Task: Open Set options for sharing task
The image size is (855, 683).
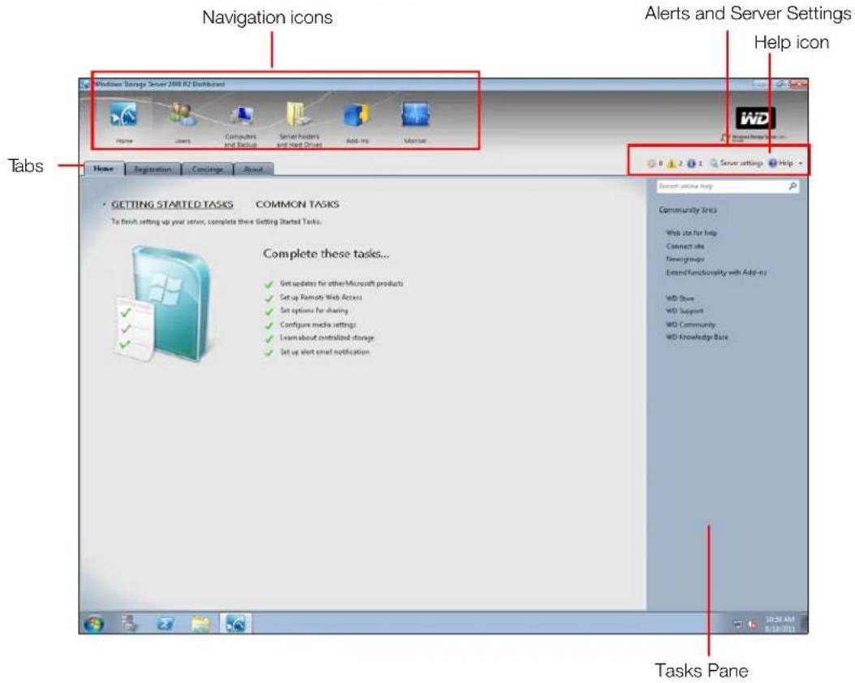Action: point(314,311)
